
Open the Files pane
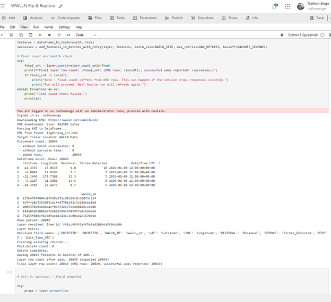pyautogui.click(x=95, y=18)
